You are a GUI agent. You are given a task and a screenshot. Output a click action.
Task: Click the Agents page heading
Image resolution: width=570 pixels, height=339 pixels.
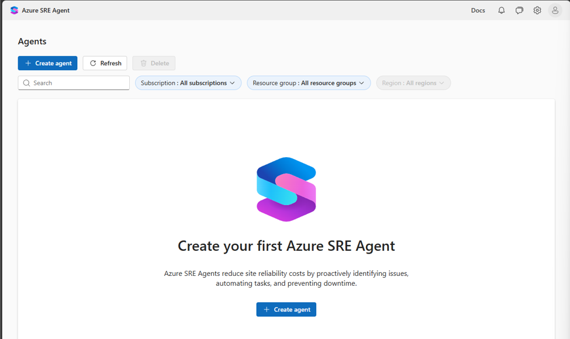click(32, 41)
